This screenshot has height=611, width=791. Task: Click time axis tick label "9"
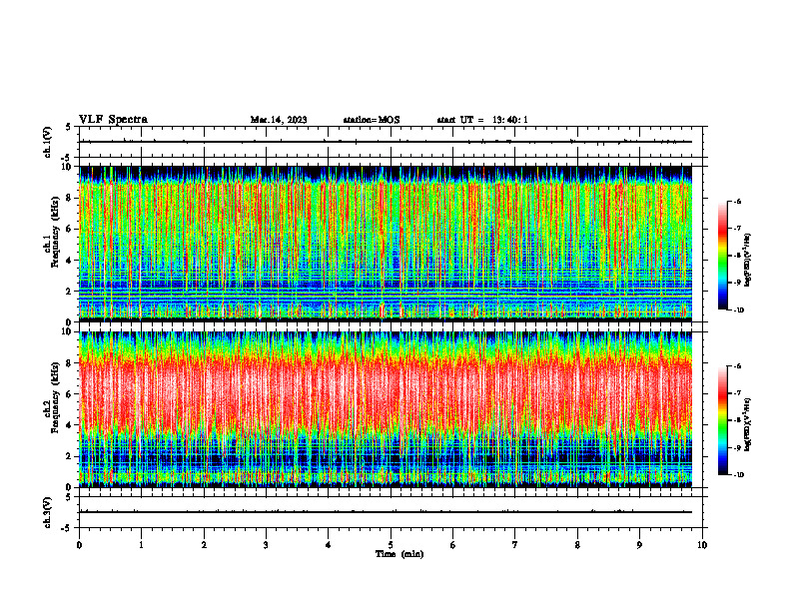point(639,545)
